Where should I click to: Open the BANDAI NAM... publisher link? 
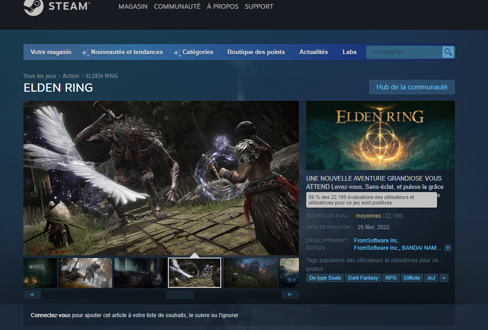(x=422, y=248)
